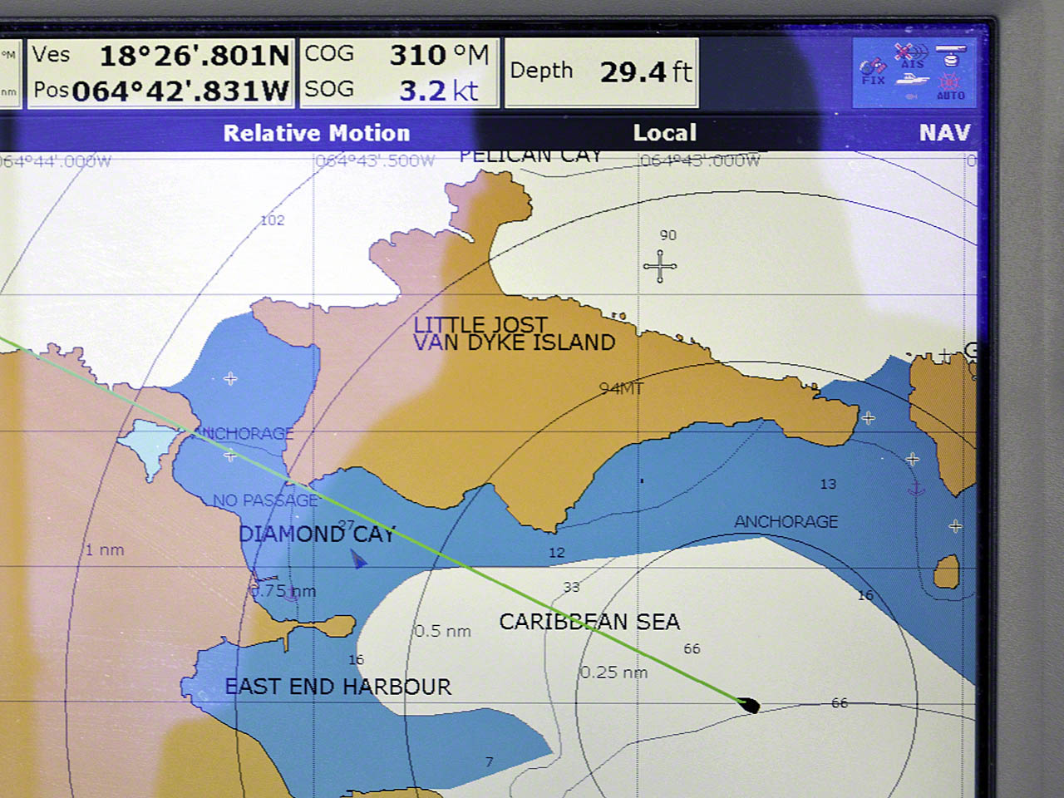
Task: Select the Little Jost Van Dyke Island label
Action: point(514,334)
